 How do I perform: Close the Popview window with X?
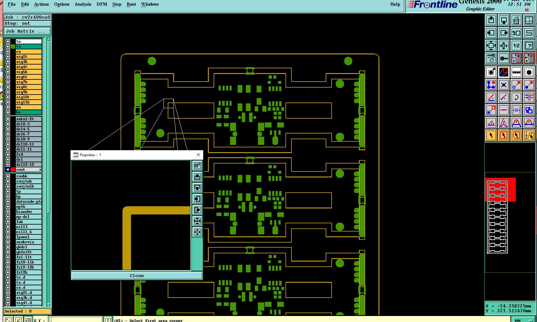(x=198, y=155)
